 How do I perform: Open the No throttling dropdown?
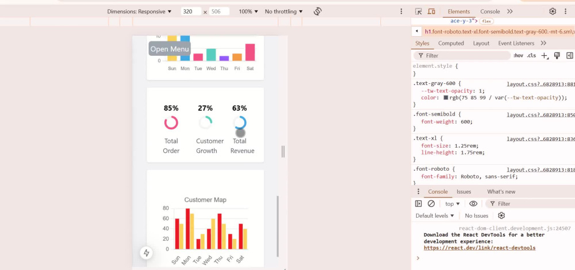pos(284,11)
